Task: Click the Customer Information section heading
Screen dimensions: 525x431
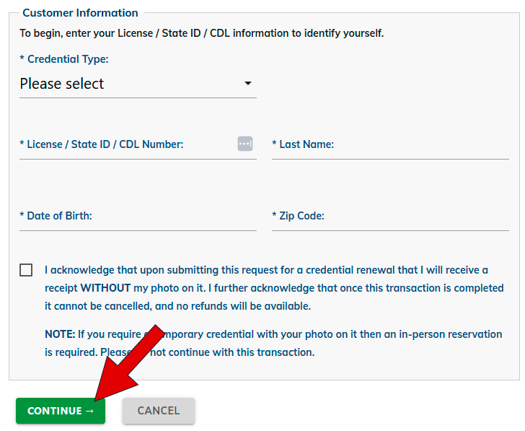Action: point(80,13)
